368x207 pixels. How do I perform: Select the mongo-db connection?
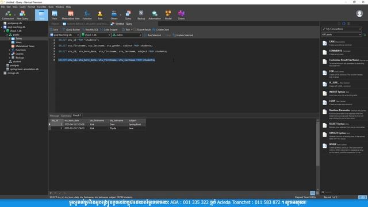tap(13, 73)
